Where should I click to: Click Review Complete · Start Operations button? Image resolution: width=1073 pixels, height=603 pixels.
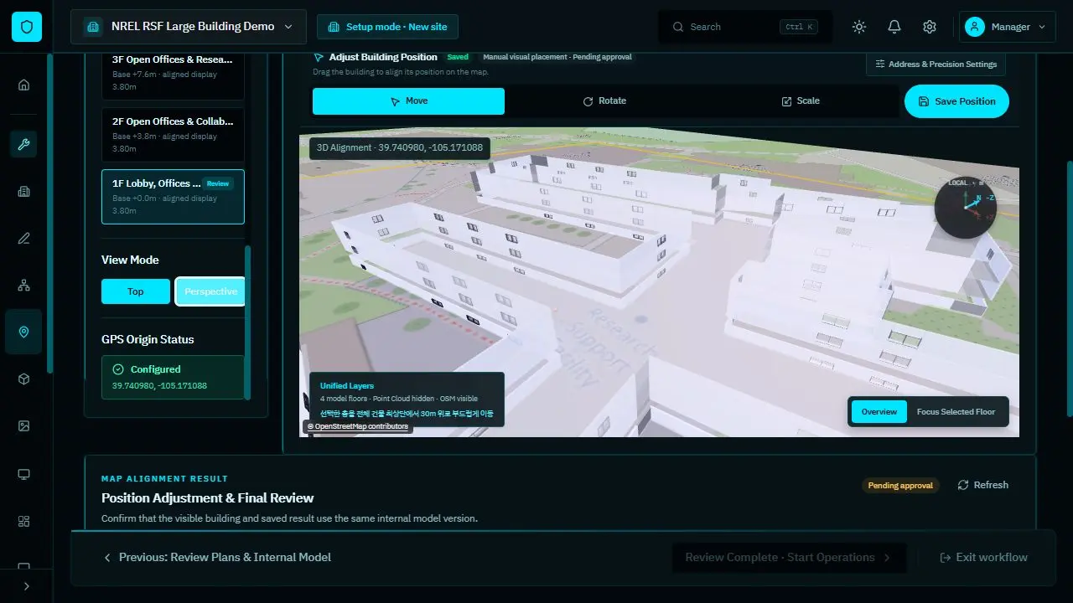coord(789,558)
